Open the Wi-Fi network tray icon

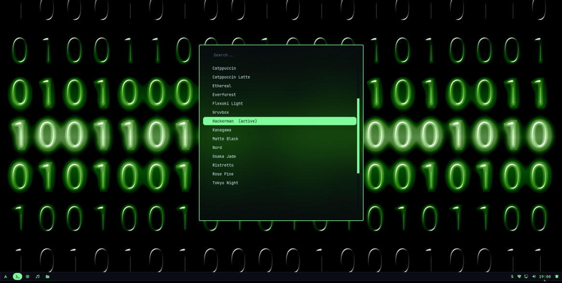coord(519,277)
